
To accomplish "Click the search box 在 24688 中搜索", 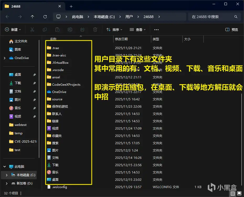I will (212, 17).
